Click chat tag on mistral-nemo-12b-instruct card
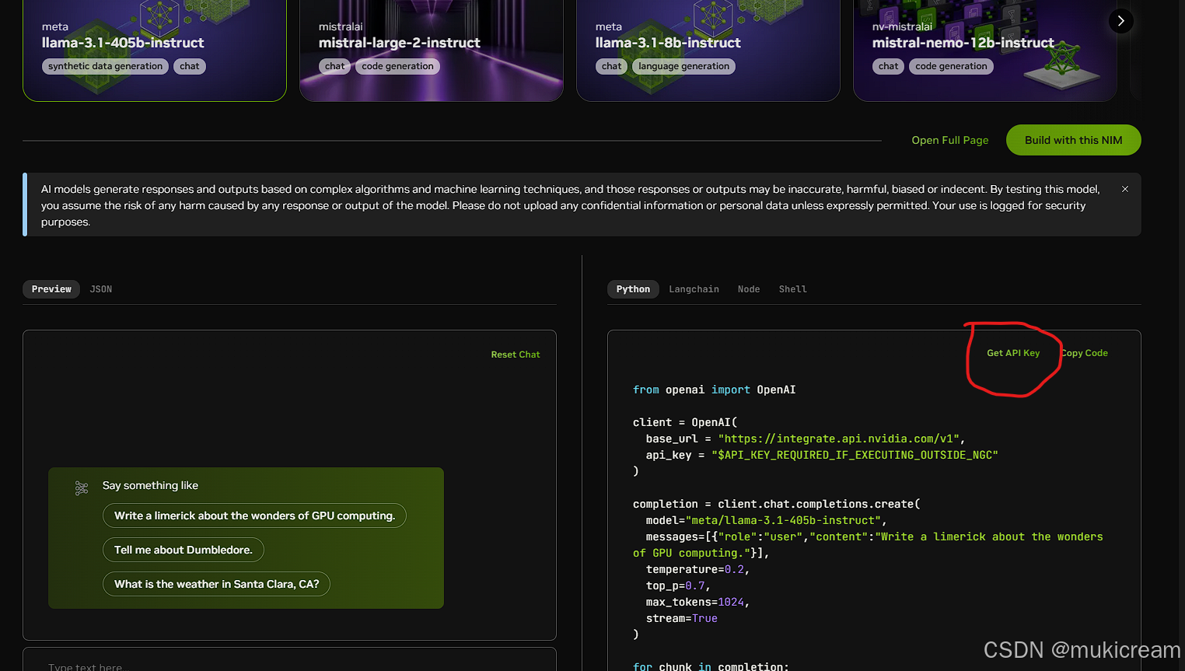This screenshot has height=671, width=1185. click(889, 66)
